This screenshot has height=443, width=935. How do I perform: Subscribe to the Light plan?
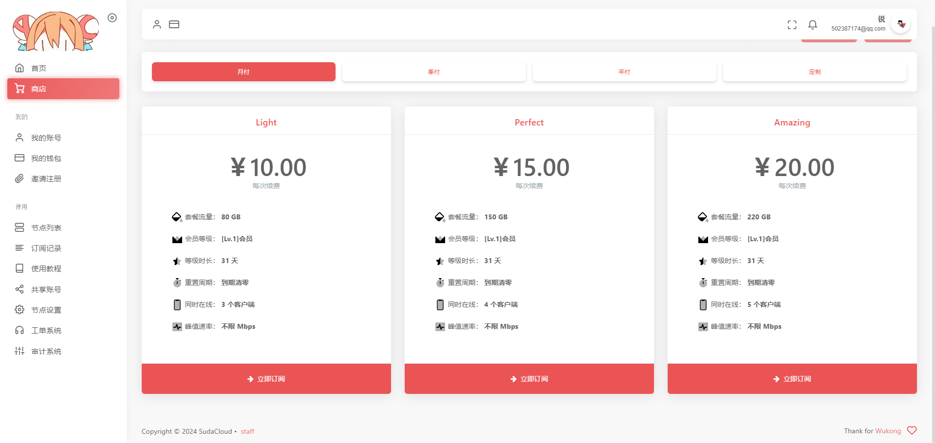click(266, 379)
